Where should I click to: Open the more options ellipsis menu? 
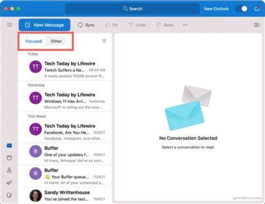185,25
